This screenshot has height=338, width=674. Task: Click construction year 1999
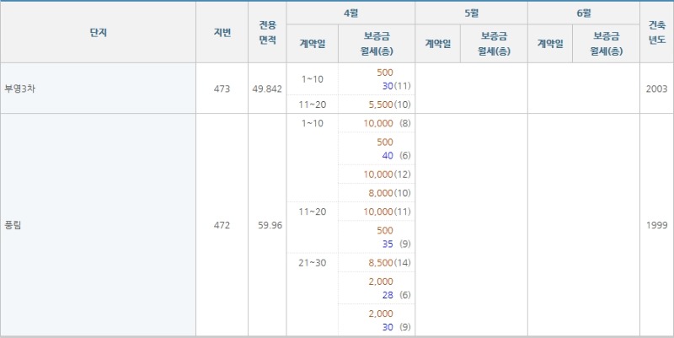[x=657, y=225]
